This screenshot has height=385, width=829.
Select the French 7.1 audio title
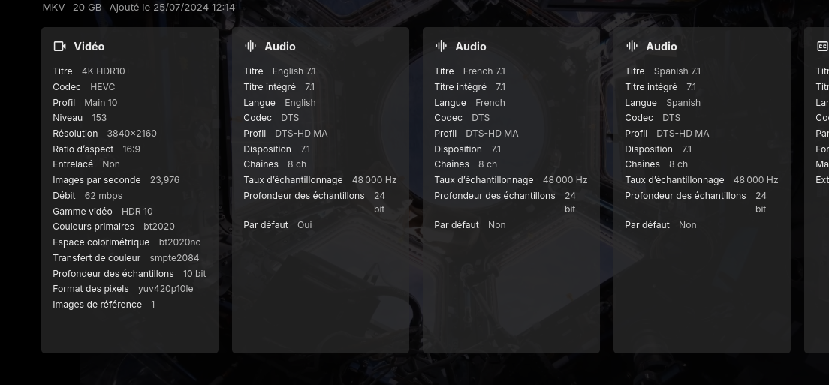coord(484,71)
